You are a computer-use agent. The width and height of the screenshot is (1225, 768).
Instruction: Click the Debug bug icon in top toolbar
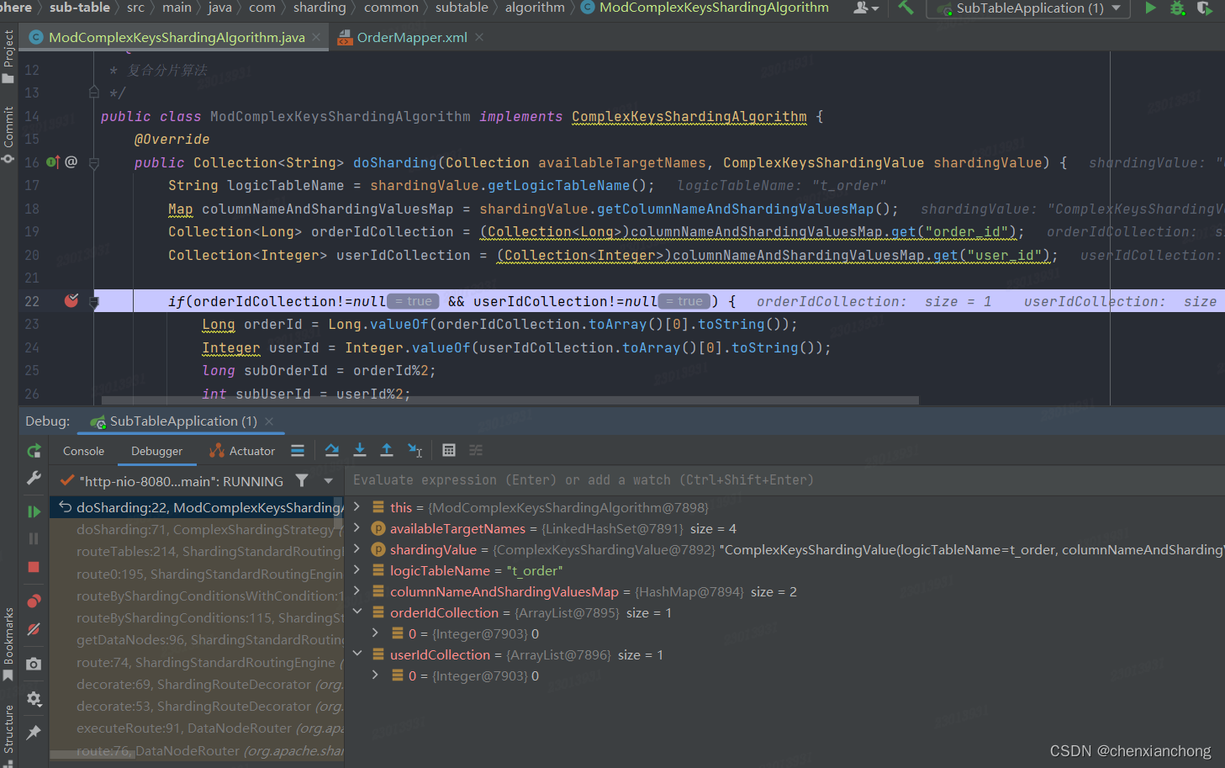tap(1177, 8)
